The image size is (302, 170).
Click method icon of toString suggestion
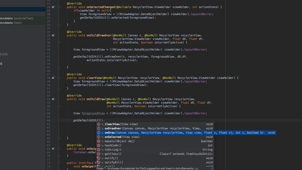99,150
